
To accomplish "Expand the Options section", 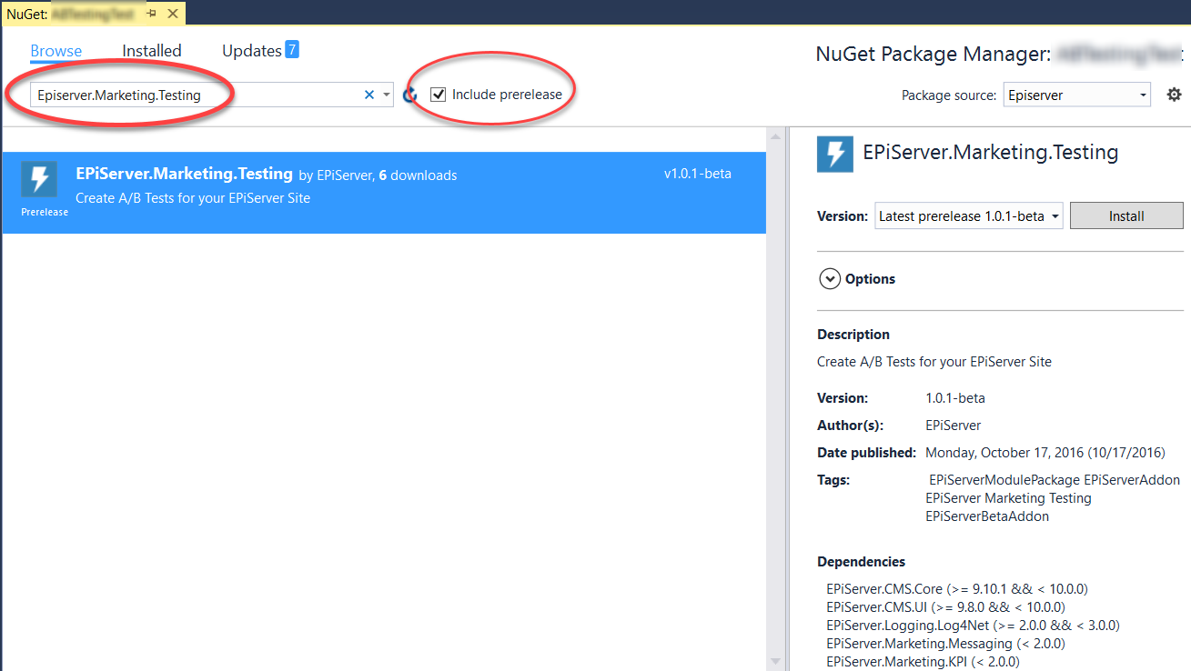I will [x=830, y=279].
